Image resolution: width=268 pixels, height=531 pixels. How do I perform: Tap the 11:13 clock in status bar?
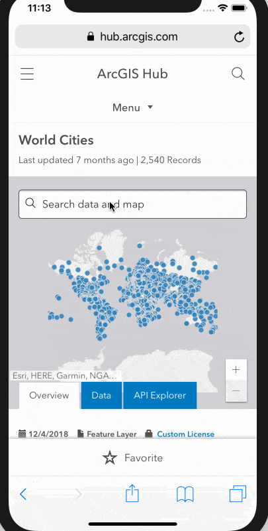41,9
